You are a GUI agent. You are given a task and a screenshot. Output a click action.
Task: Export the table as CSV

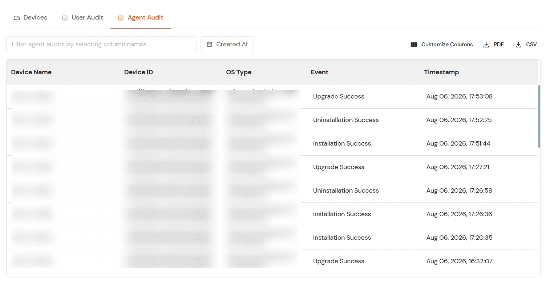[526, 45]
